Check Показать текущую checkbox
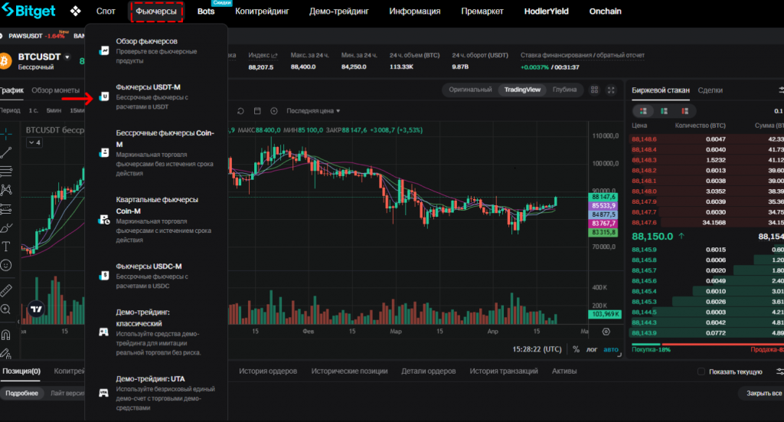The height and width of the screenshot is (422, 784). (701, 371)
